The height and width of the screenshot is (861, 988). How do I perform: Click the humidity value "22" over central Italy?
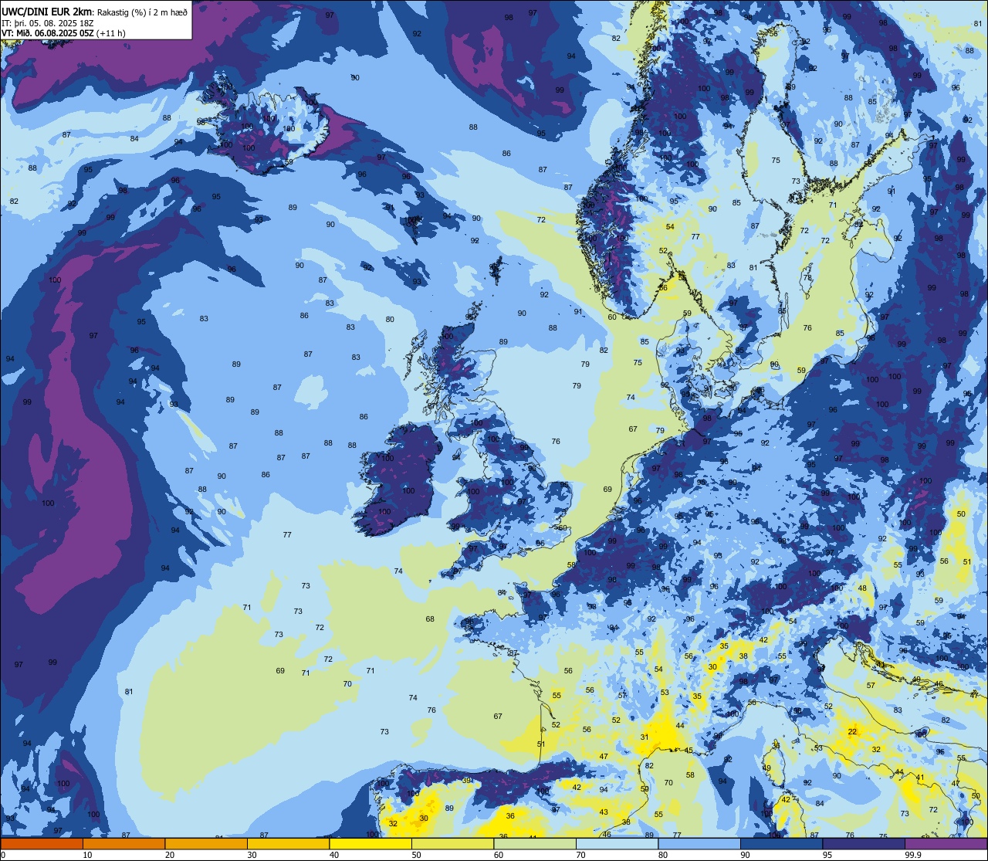853,731
